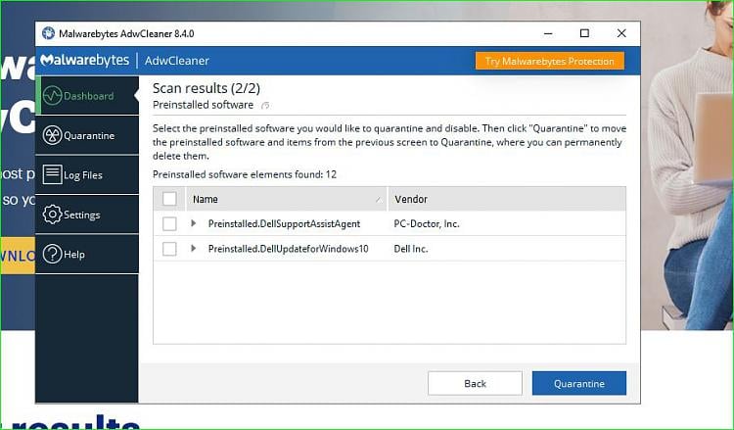Click the Quarantine button at bottom
This screenshot has width=734, height=430.
(579, 383)
